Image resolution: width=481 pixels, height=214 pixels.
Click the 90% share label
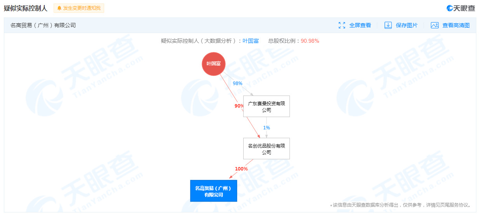pyautogui.click(x=239, y=106)
